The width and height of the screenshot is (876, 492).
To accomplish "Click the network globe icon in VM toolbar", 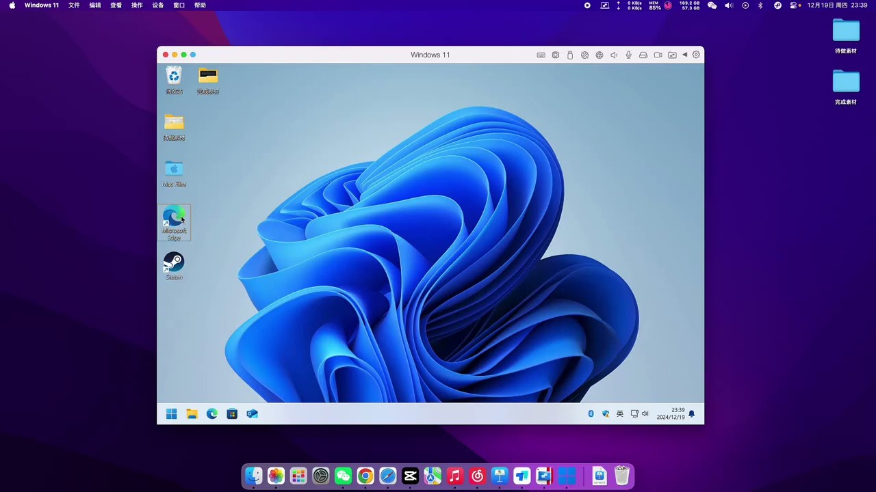I will (x=600, y=55).
